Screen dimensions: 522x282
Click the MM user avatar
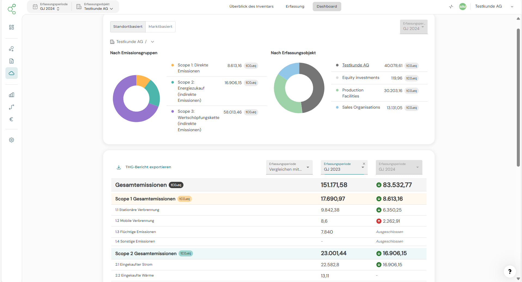point(462,7)
